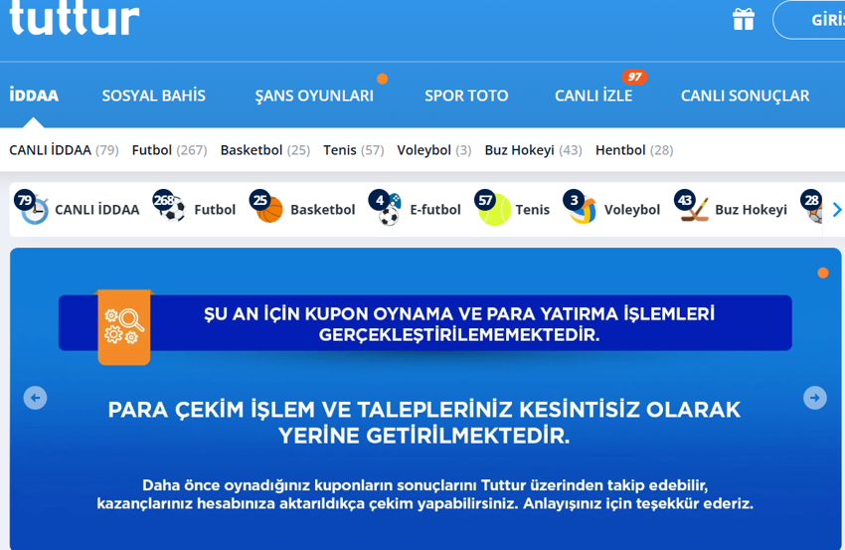The image size is (845, 550).
Task: Open the SOSYAL BAHİS tab
Action: click(153, 95)
